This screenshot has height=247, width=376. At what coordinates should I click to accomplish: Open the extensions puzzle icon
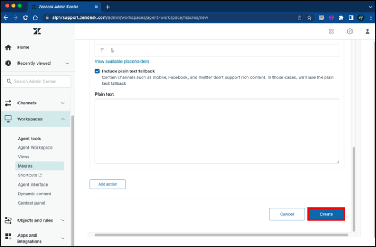point(341,18)
